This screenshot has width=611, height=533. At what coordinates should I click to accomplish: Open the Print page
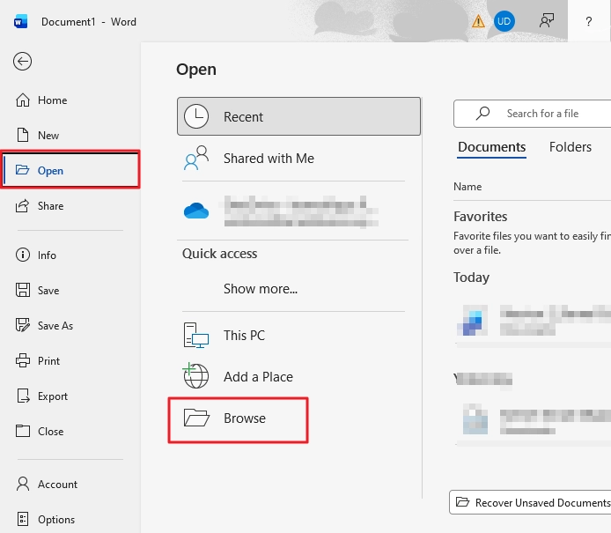[70, 360]
